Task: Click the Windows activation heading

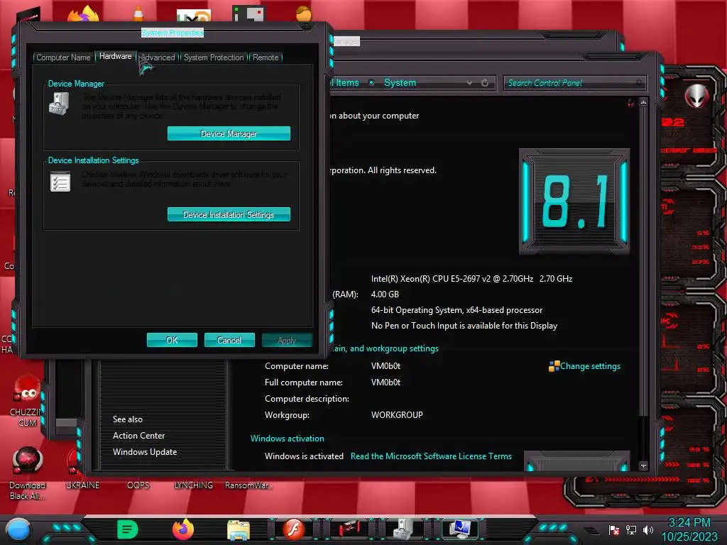Action: 287,439
